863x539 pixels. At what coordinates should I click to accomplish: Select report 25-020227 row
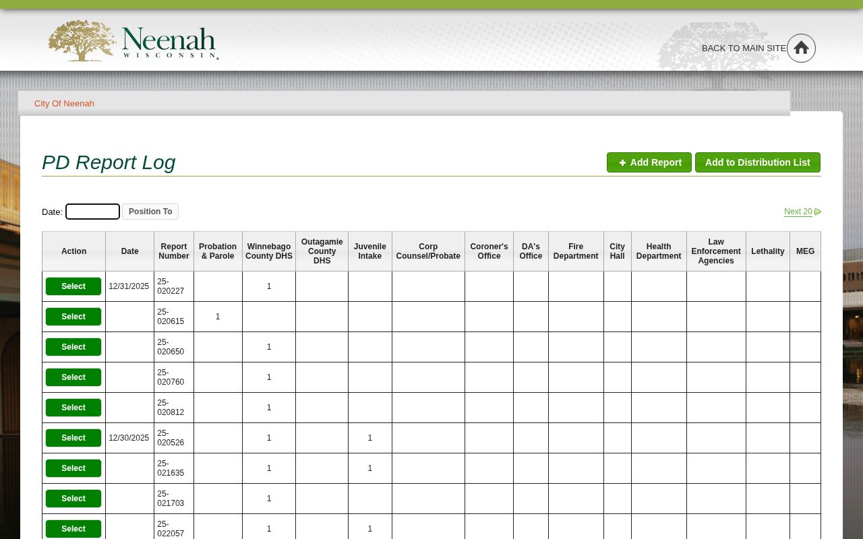(73, 286)
